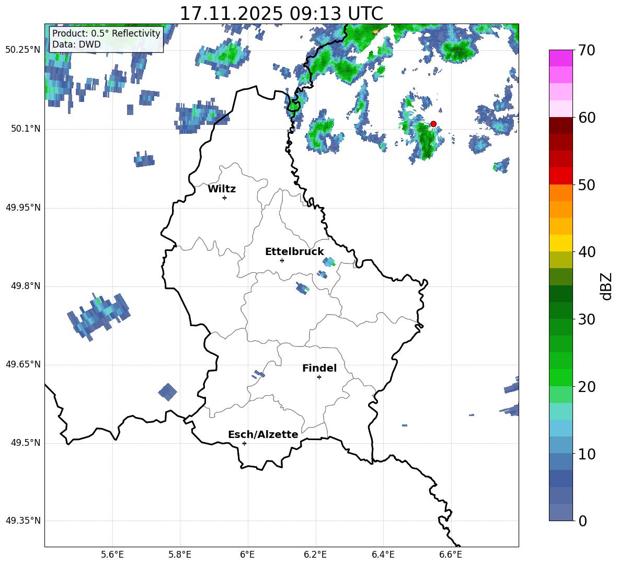Click the 6.2°E longitude label
619x565 pixels.
pos(315,555)
